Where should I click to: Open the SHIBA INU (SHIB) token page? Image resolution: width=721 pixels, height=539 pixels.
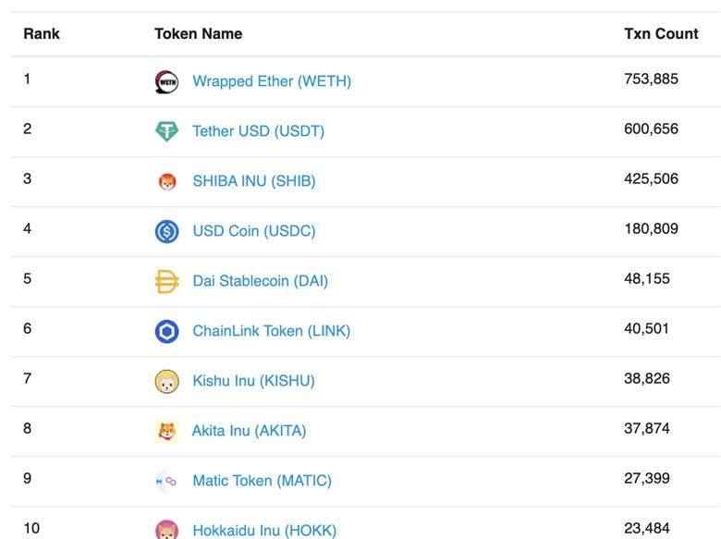pos(254,181)
